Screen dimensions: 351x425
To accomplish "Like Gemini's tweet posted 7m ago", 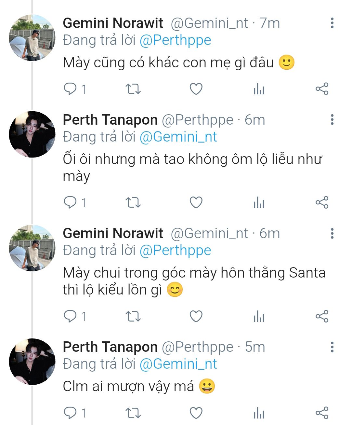I will click(x=196, y=89).
